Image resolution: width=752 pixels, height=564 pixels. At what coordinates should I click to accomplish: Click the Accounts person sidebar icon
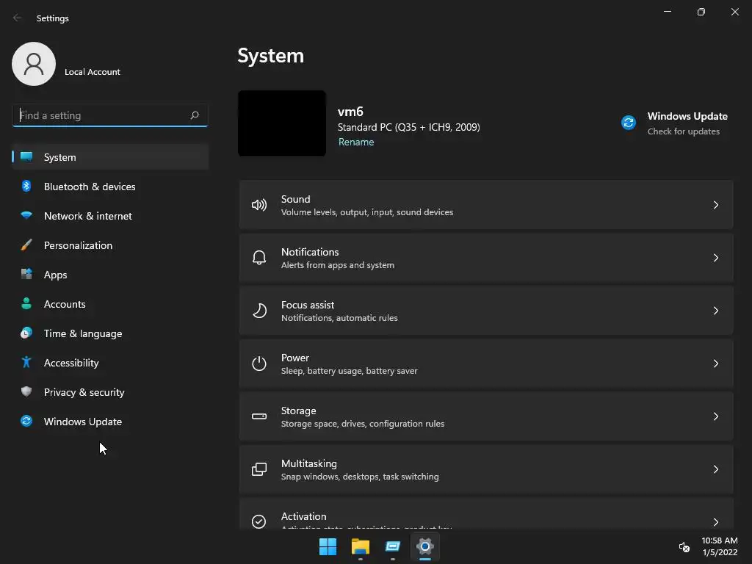click(26, 303)
